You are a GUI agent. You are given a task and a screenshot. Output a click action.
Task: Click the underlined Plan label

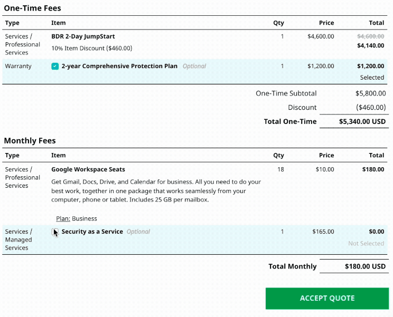[63, 218]
